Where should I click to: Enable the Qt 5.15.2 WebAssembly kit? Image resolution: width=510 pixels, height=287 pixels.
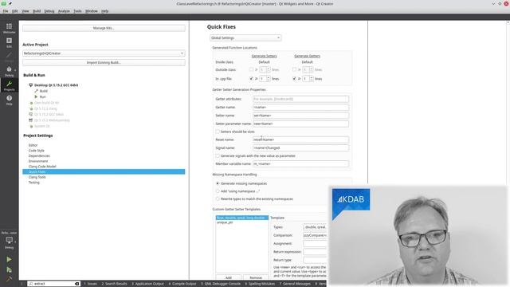pyautogui.click(x=52, y=120)
